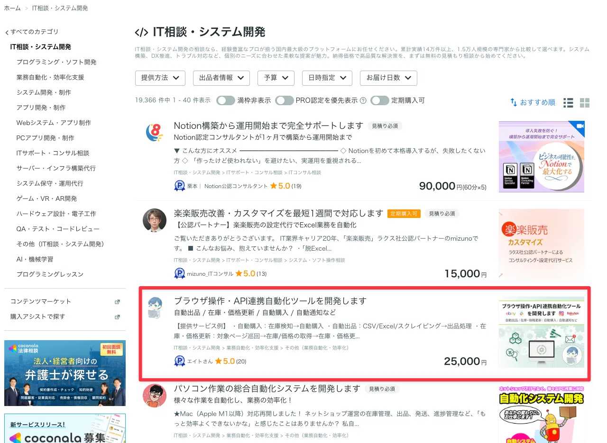Toggle PRO認定を優先表示 switch
Image resolution: width=607 pixels, height=443 pixels.
click(285, 100)
